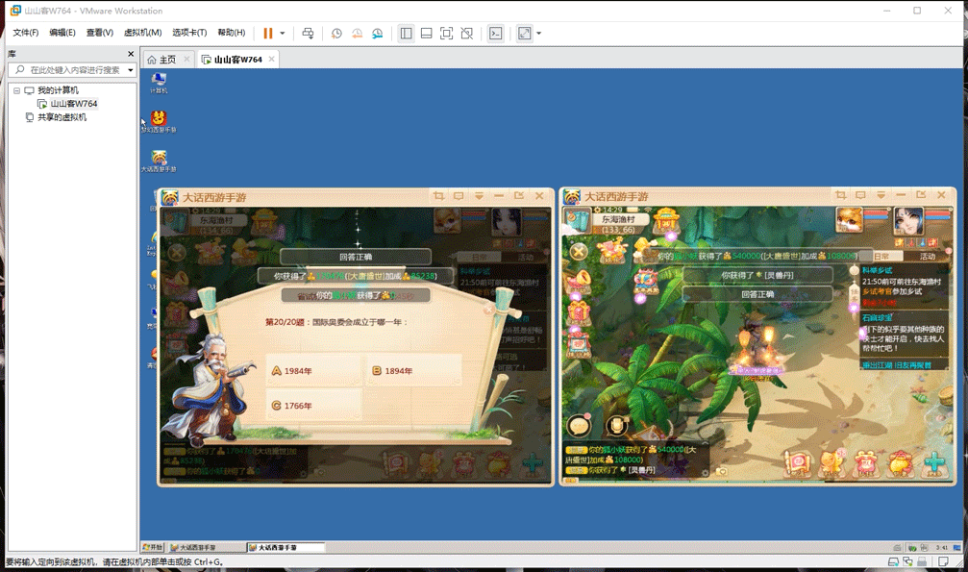Click the VMware pause virtual machine button
The image size is (968, 572).
click(268, 34)
